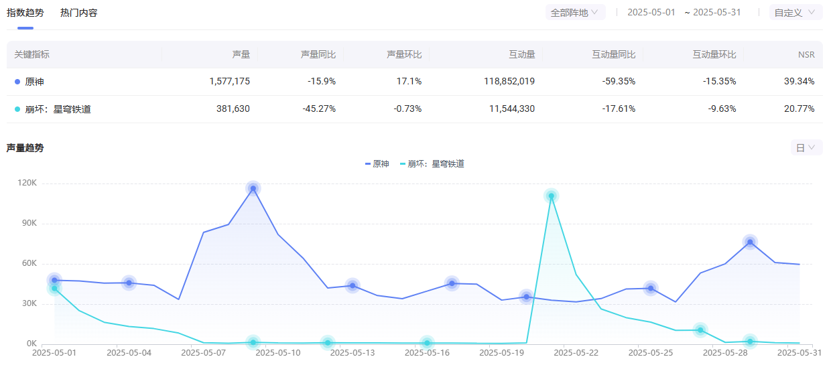Click the 118,852,019 互动量 cell
Screen dimensions: 831x367
(509, 81)
